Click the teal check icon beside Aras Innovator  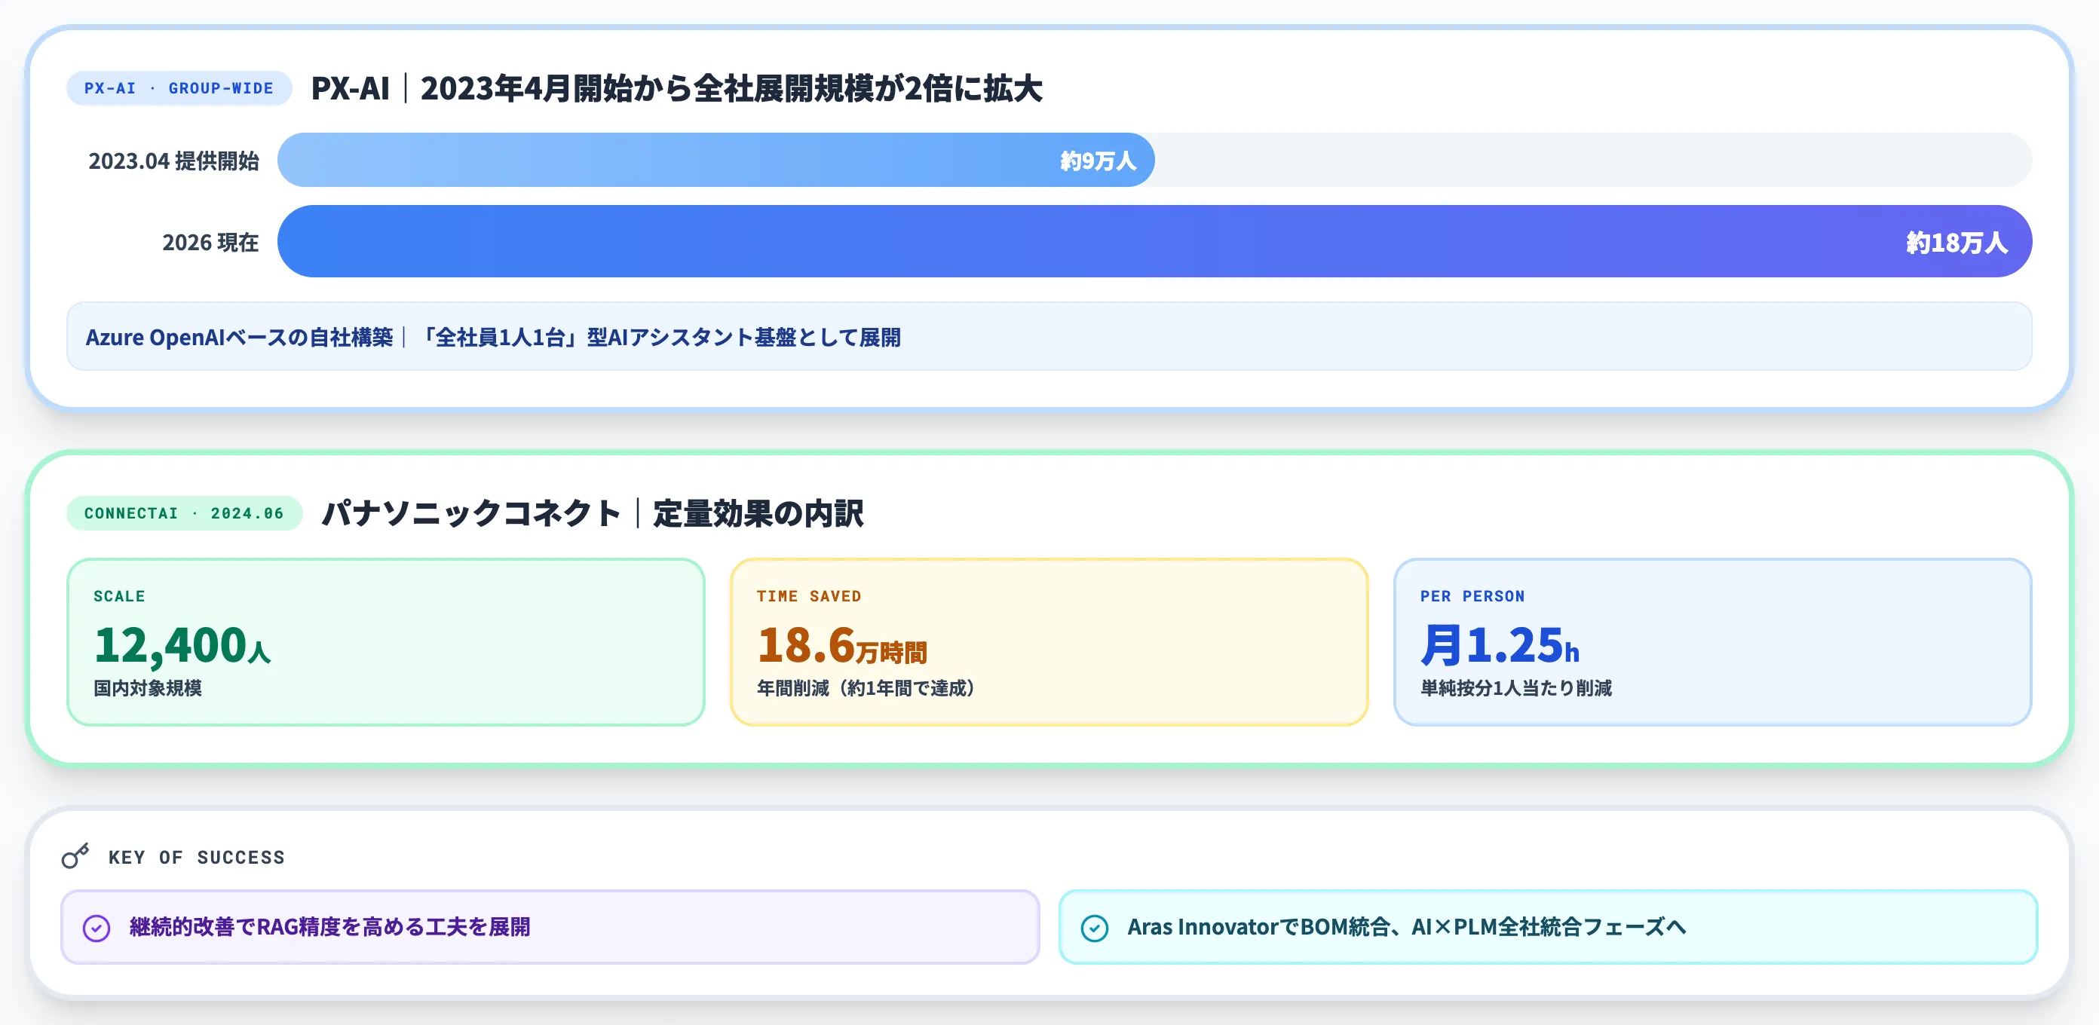tap(1094, 928)
